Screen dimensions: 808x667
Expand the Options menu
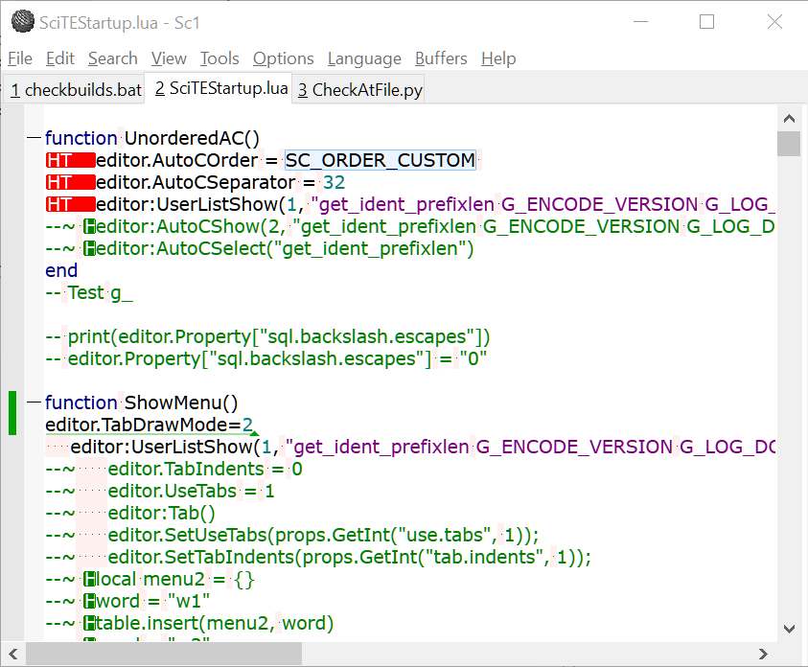click(283, 58)
